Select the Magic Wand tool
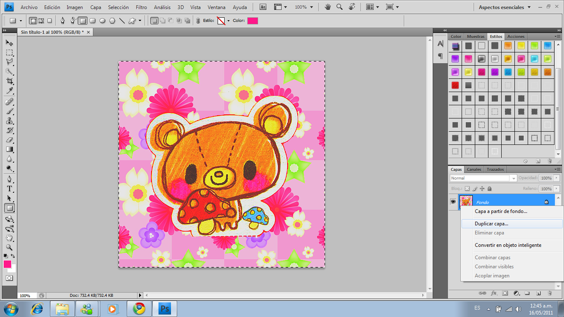 9,71
